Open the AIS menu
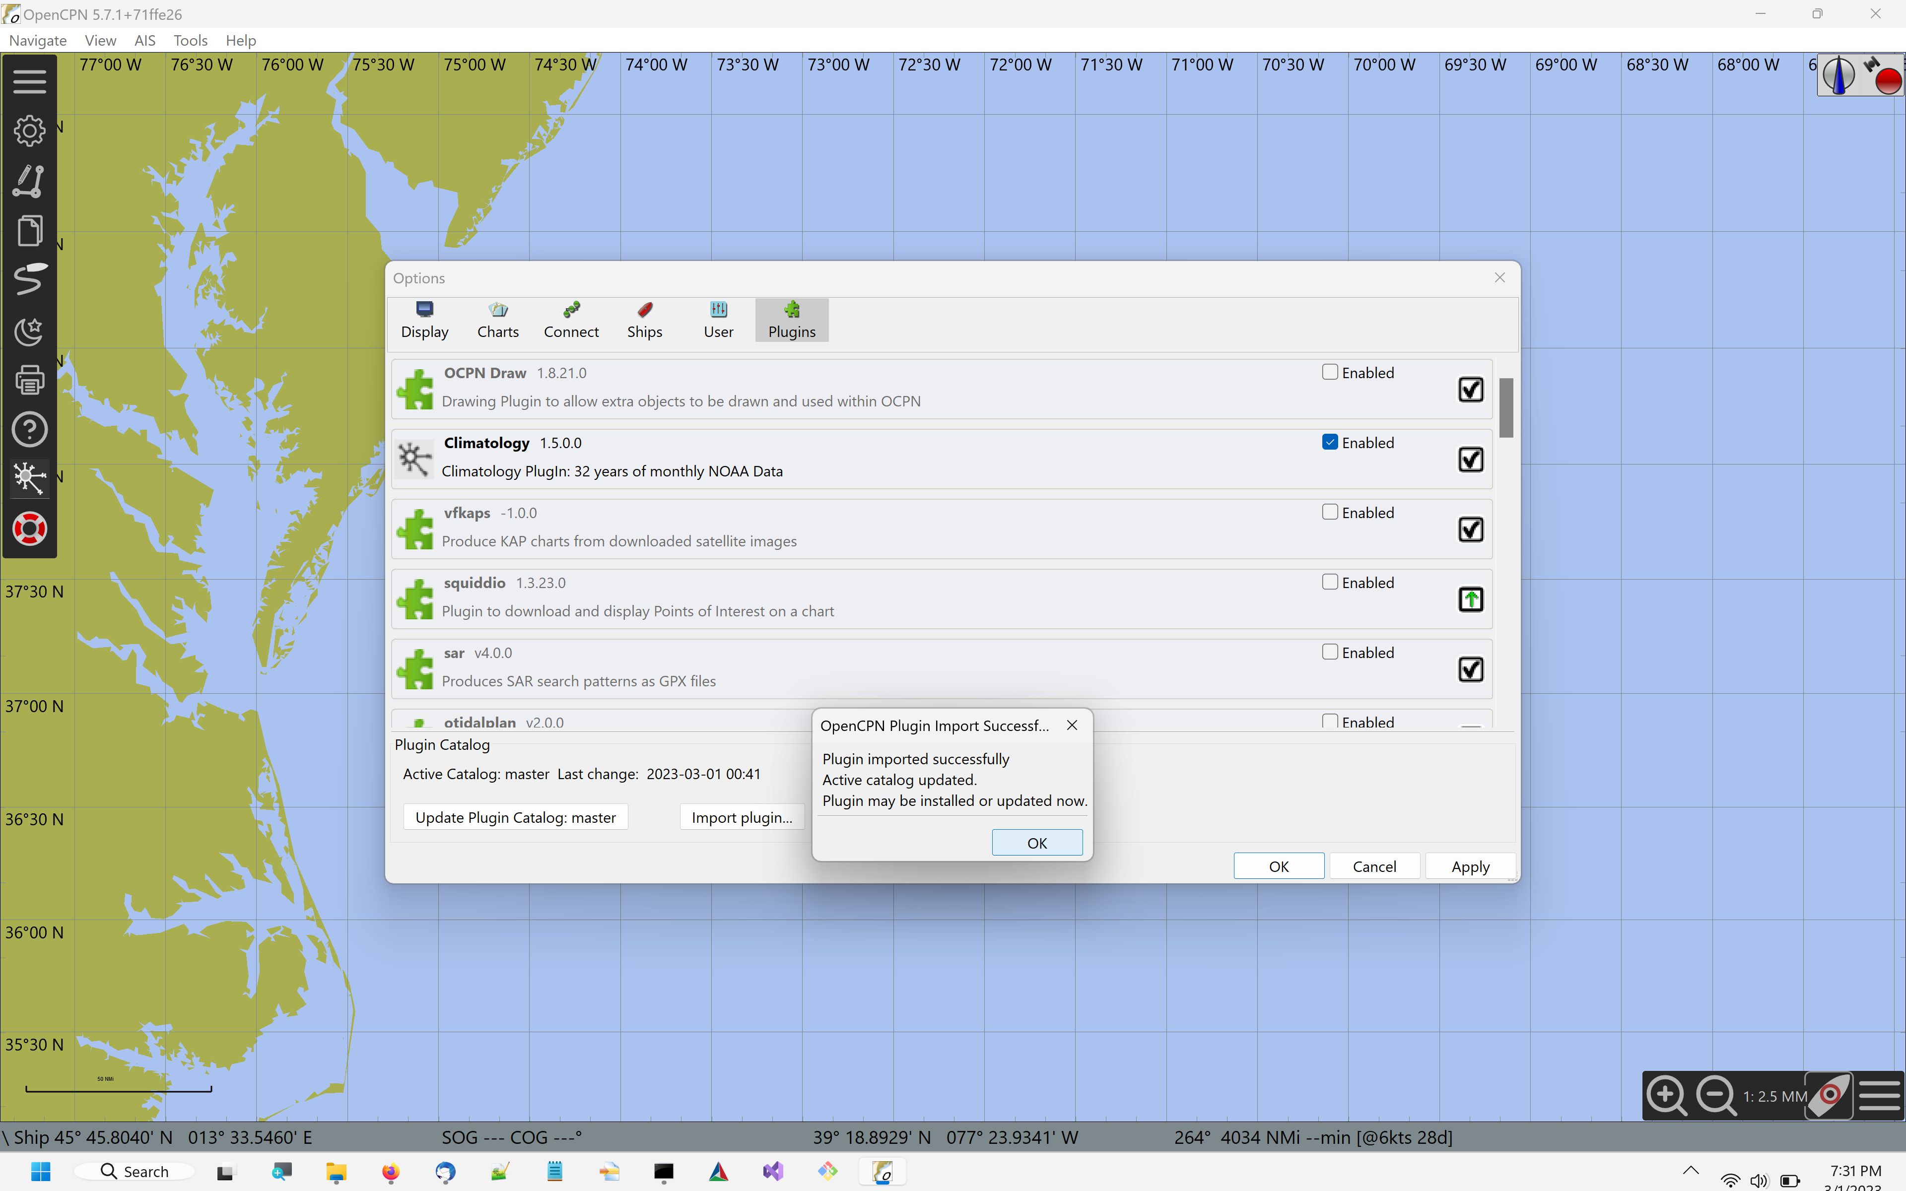1906x1191 pixels. (145, 40)
